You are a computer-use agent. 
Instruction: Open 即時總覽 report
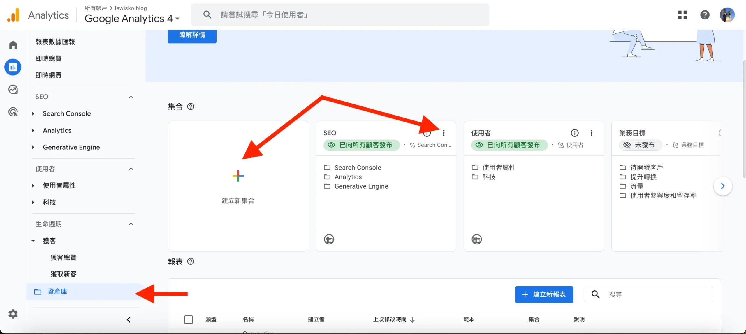pos(48,58)
